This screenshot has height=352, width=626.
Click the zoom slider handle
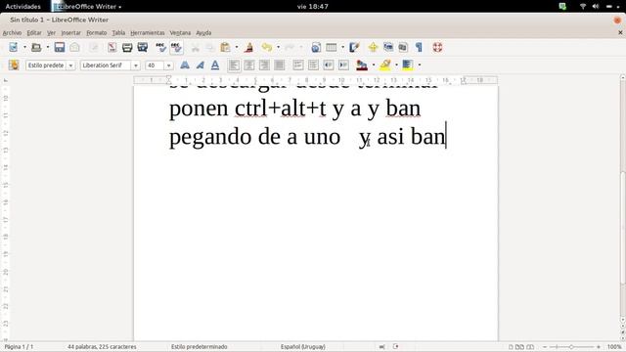571,347
